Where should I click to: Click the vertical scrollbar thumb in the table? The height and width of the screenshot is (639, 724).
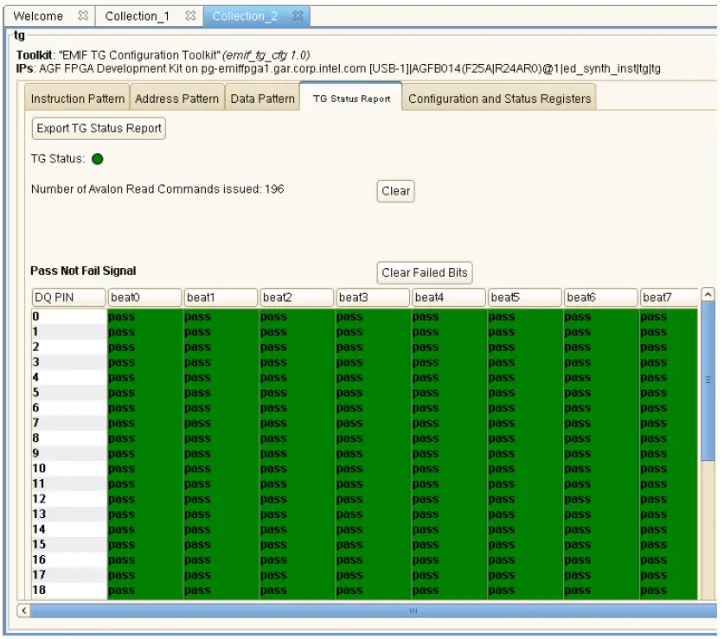pos(706,380)
